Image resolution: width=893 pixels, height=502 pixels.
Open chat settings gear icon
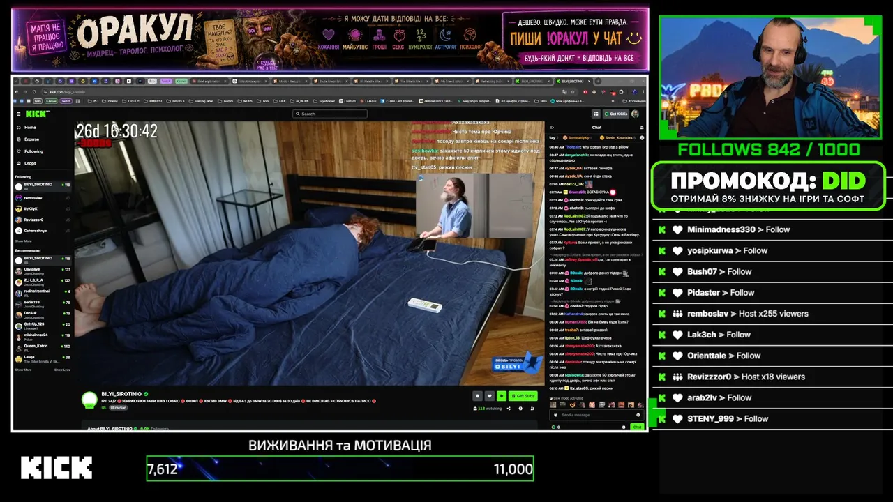click(624, 427)
